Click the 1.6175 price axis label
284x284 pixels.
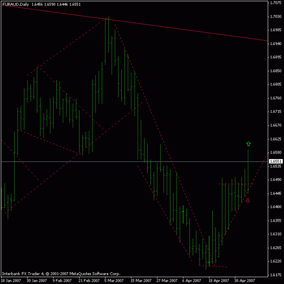(276, 275)
